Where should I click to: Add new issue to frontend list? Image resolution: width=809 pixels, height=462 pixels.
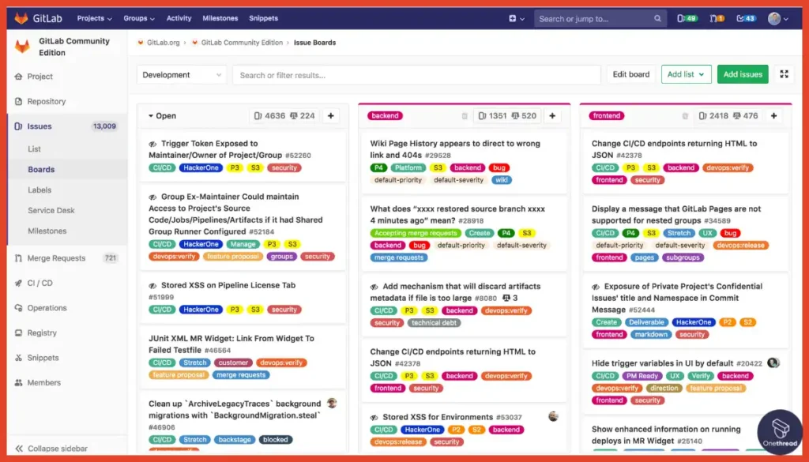click(x=773, y=116)
